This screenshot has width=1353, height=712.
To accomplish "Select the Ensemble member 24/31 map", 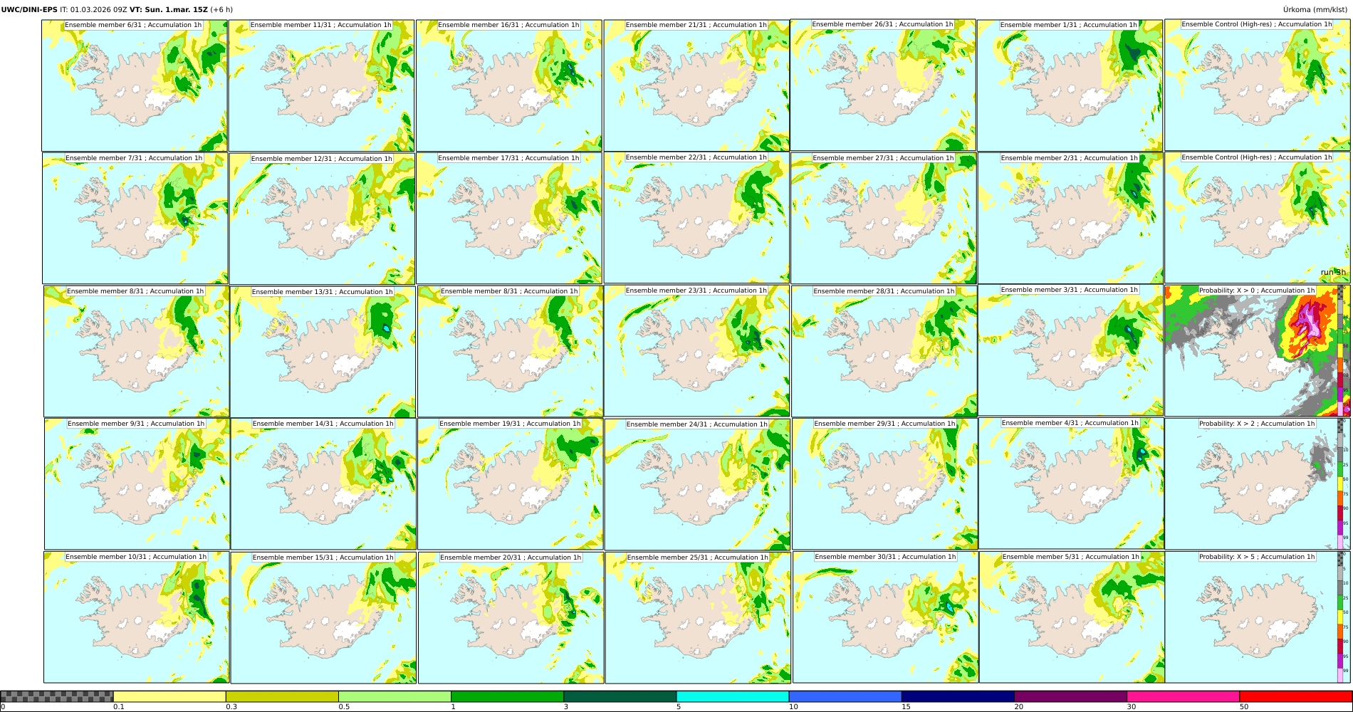I will [697, 484].
